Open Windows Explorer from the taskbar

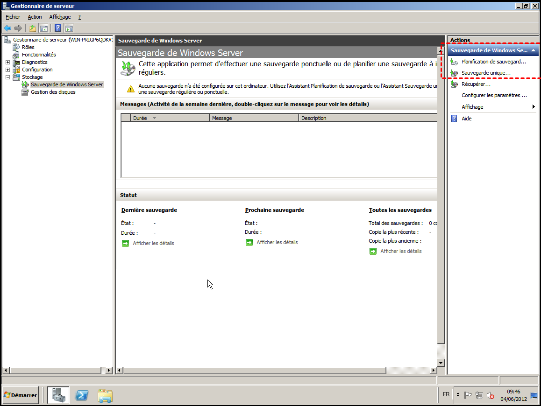[105, 395]
